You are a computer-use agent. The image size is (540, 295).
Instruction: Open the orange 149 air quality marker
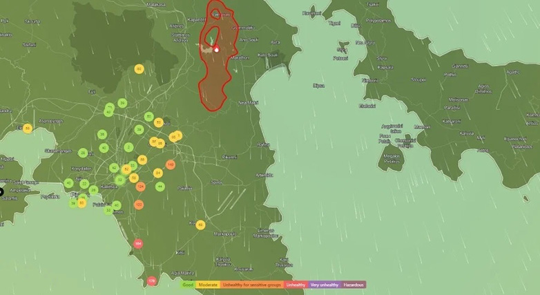point(170,164)
